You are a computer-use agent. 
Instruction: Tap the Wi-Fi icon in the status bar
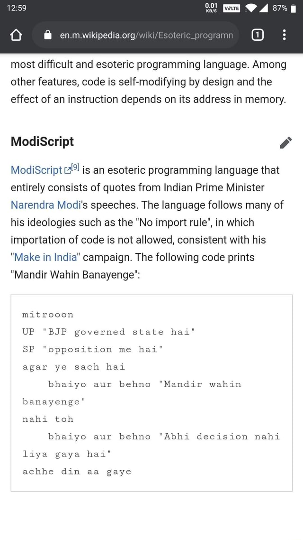[251, 7]
